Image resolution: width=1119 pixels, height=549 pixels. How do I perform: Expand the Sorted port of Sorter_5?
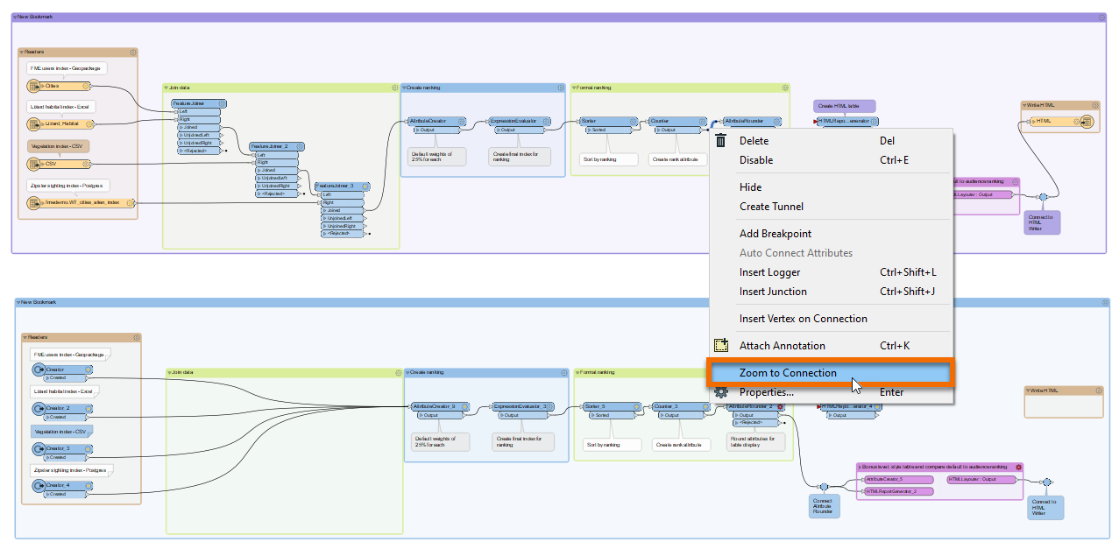(589, 415)
